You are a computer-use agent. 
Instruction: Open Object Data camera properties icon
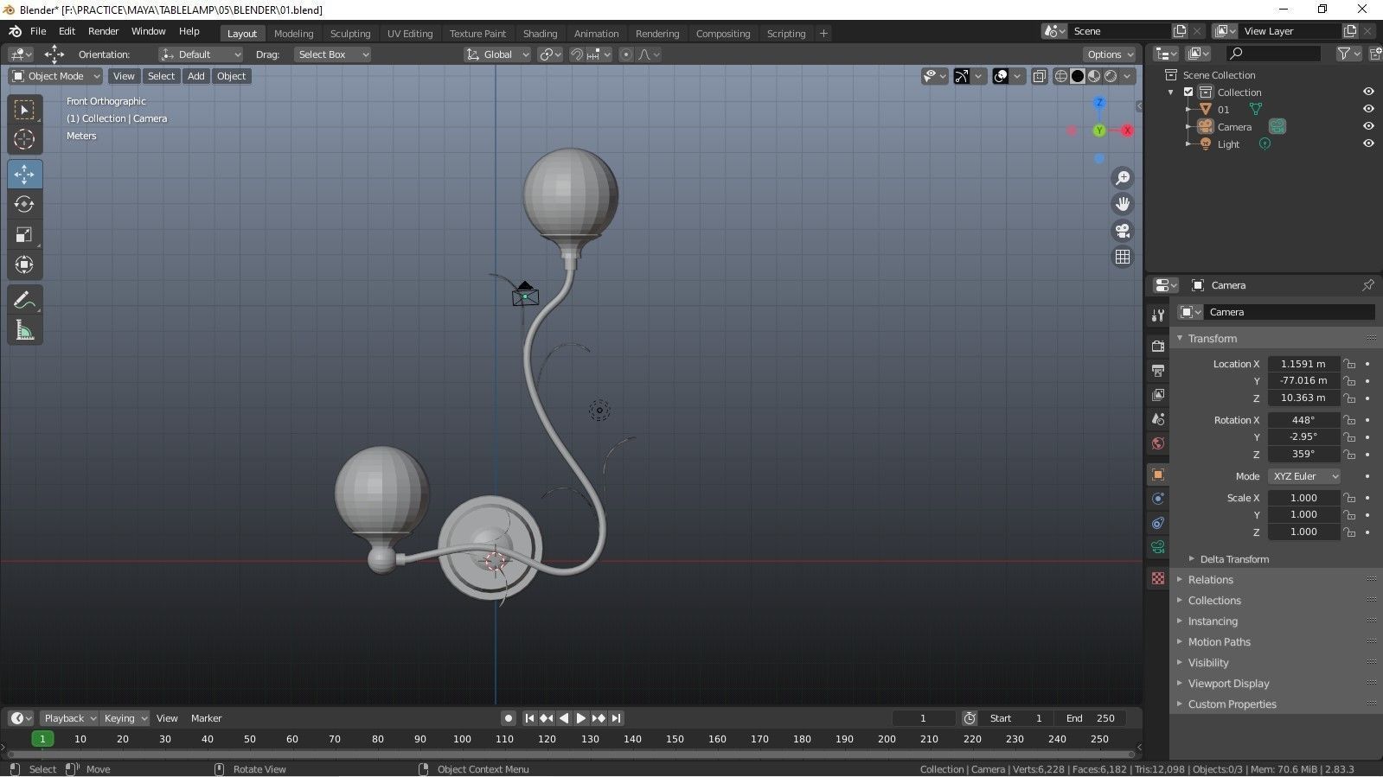(x=1158, y=547)
